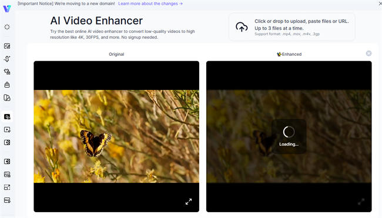This screenshot has height=218, width=382.
Task: Select the ghost-shaped sidebar tool icon
Action: point(7,59)
